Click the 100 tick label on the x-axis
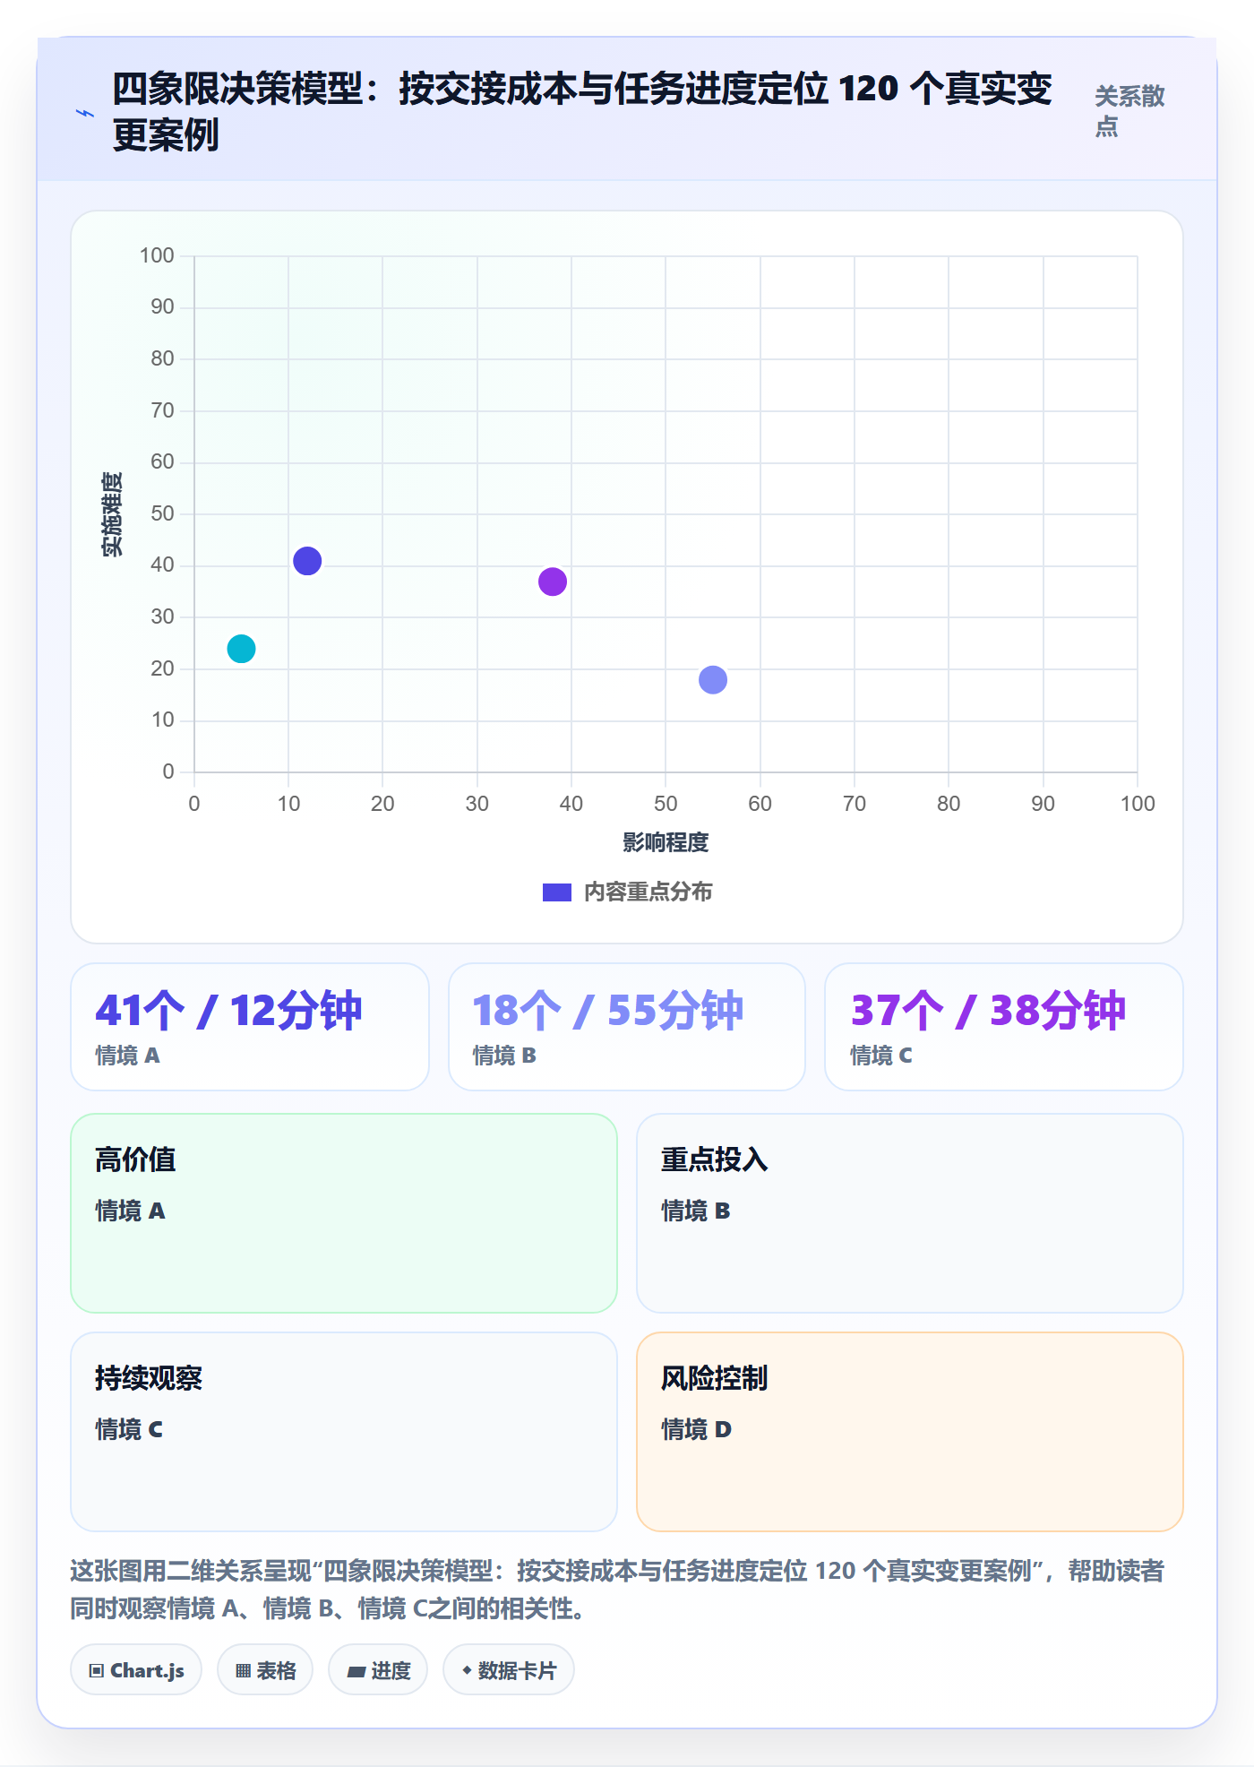This screenshot has width=1254, height=1767. pyautogui.click(x=1138, y=804)
